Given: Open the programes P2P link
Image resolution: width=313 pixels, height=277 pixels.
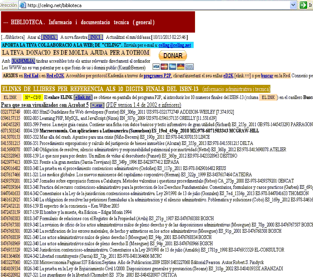Looking at the screenshot, I should coord(157,76).
